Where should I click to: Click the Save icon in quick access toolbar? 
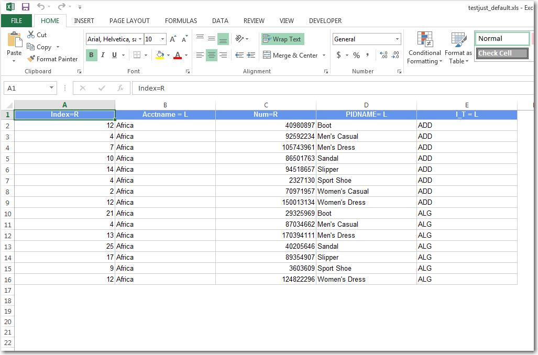click(25, 7)
